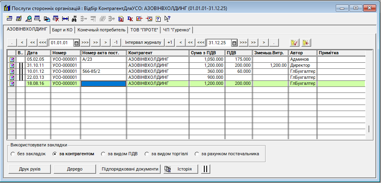
Task: Click the horizontal double-arrow interval icon
Action: pyautogui.click(x=65, y=19)
